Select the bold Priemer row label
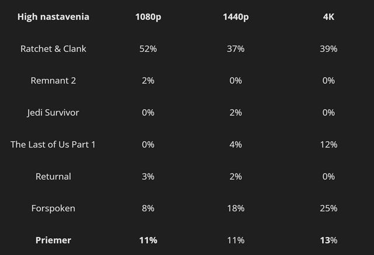This screenshot has height=255, width=374. [x=53, y=240]
